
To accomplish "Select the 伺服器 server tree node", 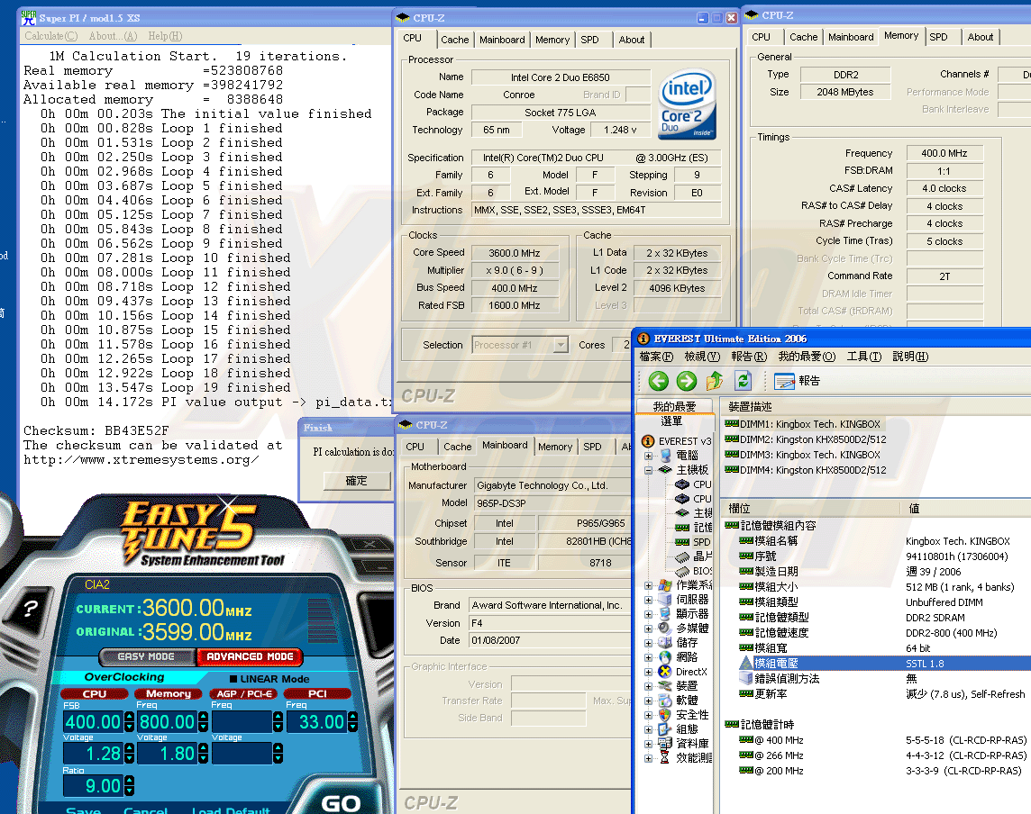I will click(x=684, y=599).
